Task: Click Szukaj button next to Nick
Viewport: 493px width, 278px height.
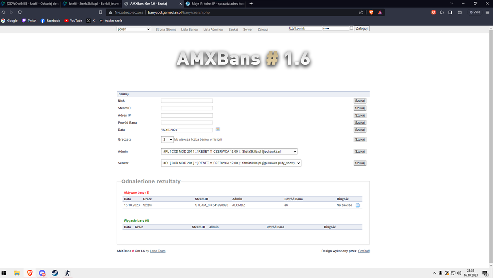Action: click(x=360, y=101)
